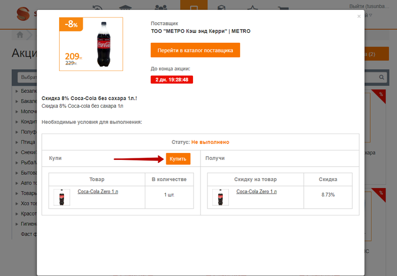The image size is (397, 276).
Task: Click the site logo behind the popup
Action: [x=23, y=14]
